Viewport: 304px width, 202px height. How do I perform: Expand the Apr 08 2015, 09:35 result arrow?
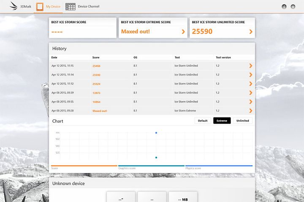point(250,102)
